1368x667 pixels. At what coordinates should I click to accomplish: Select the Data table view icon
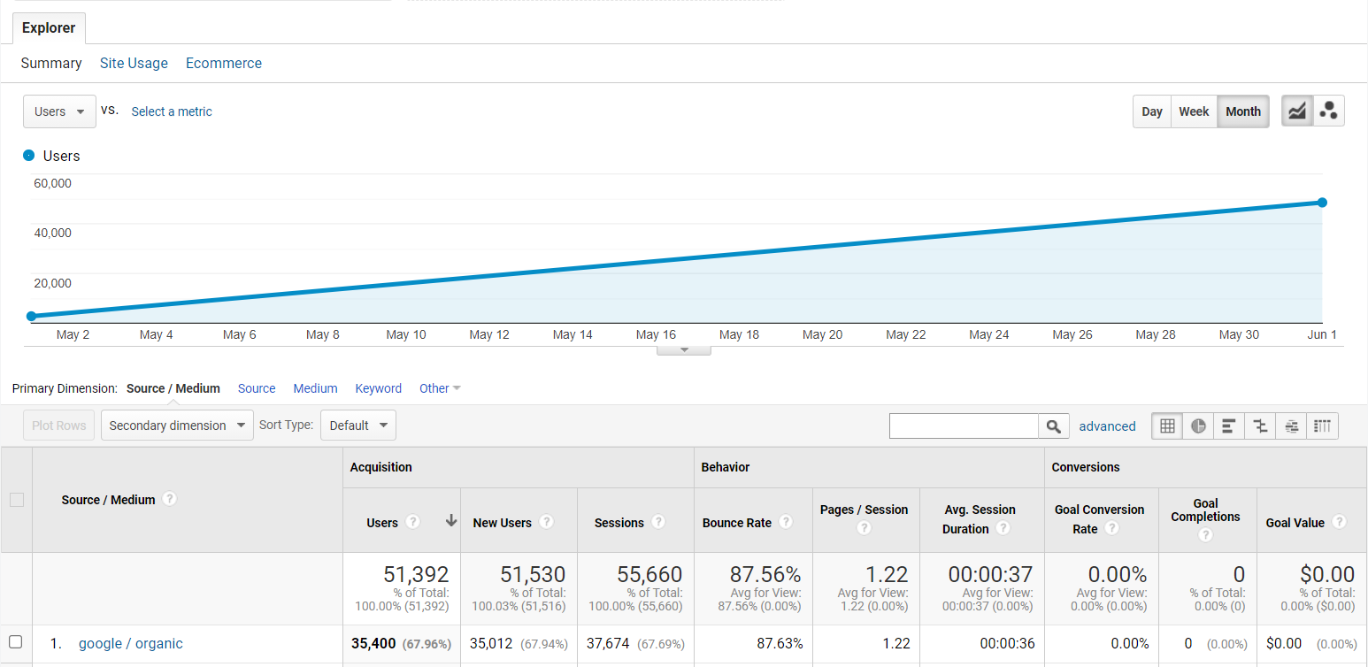(x=1167, y=426)
